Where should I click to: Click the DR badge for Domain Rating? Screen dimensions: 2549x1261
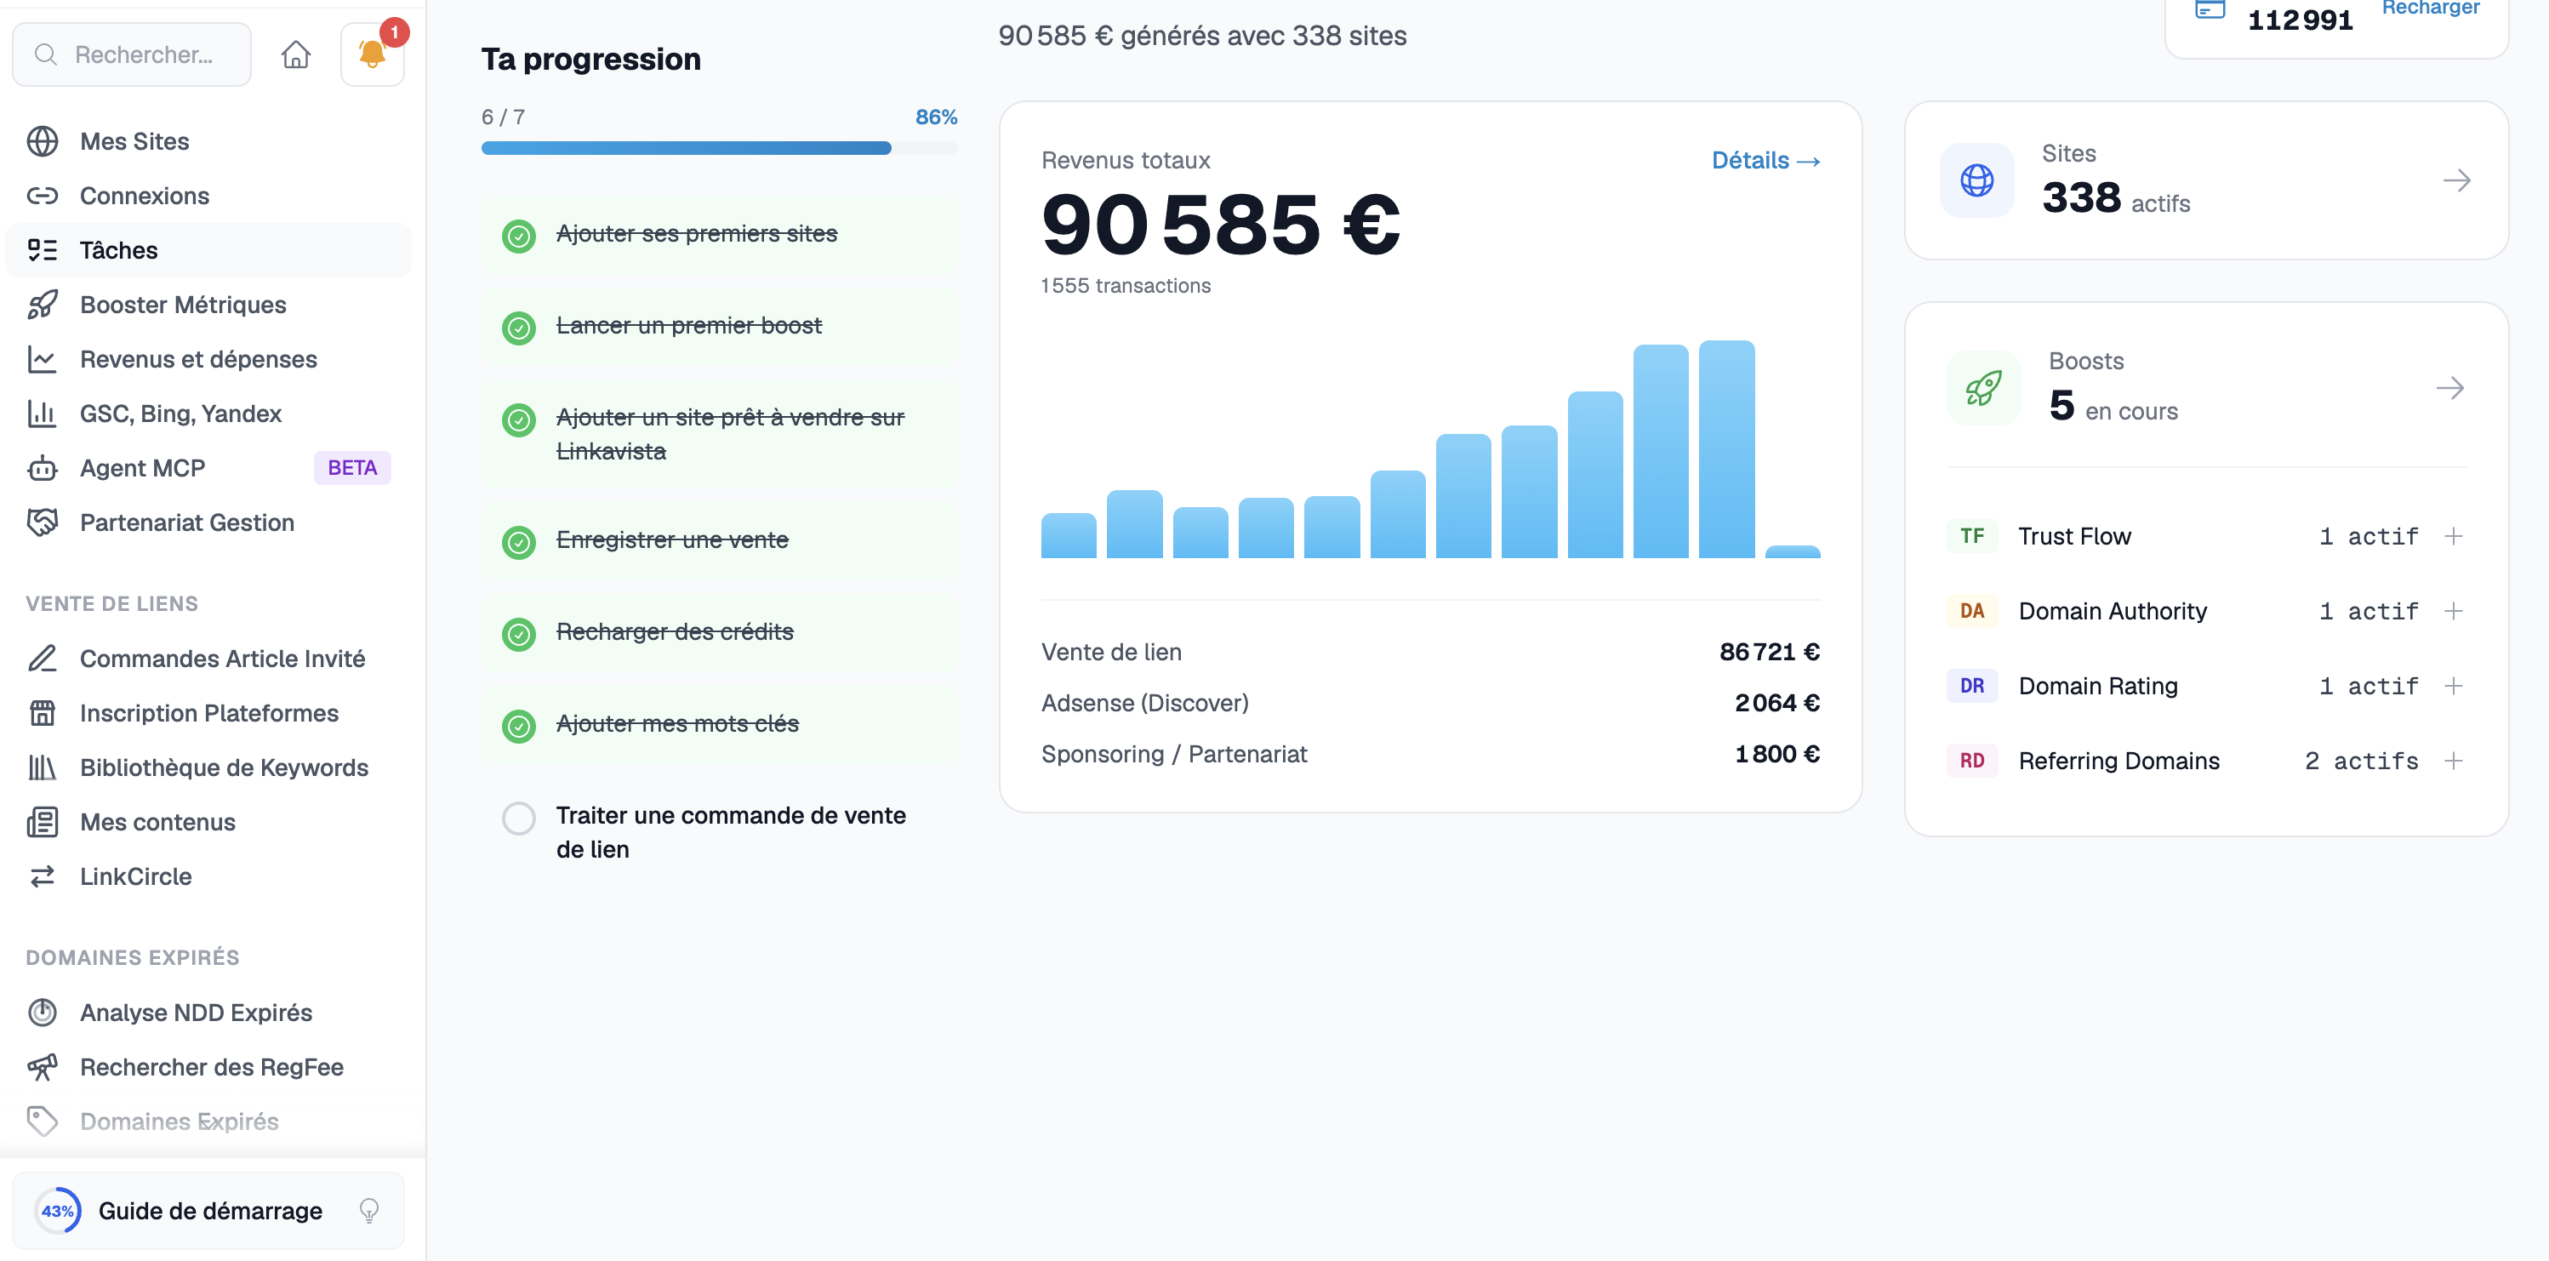click(1971, 686)
